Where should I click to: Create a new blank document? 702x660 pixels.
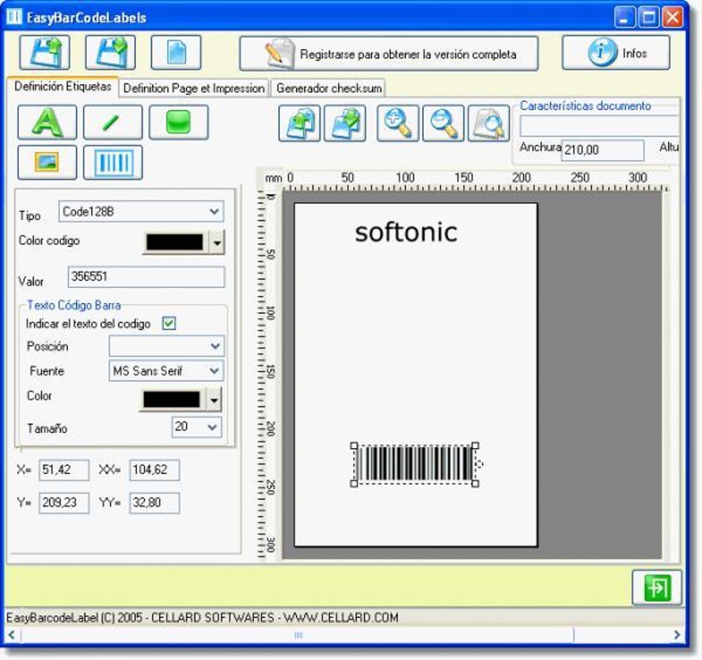(176, 53)
